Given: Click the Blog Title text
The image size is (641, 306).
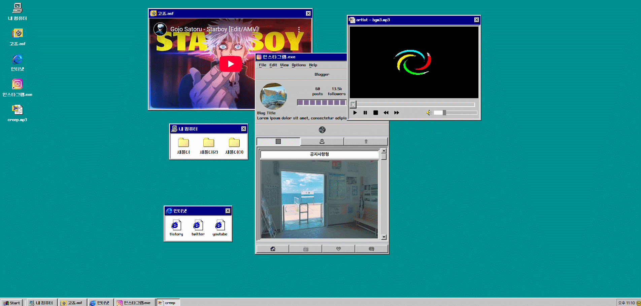Looking at the screenshot, I should click(266, 113).
